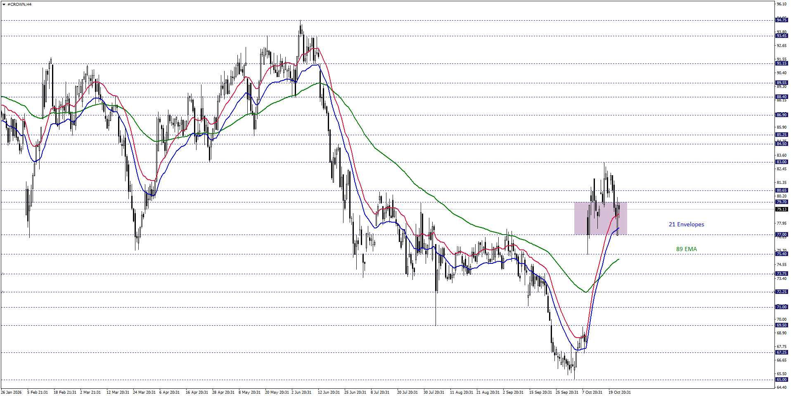
Task: Select the '89 EMA' text label
Action: tap(686, 249)
